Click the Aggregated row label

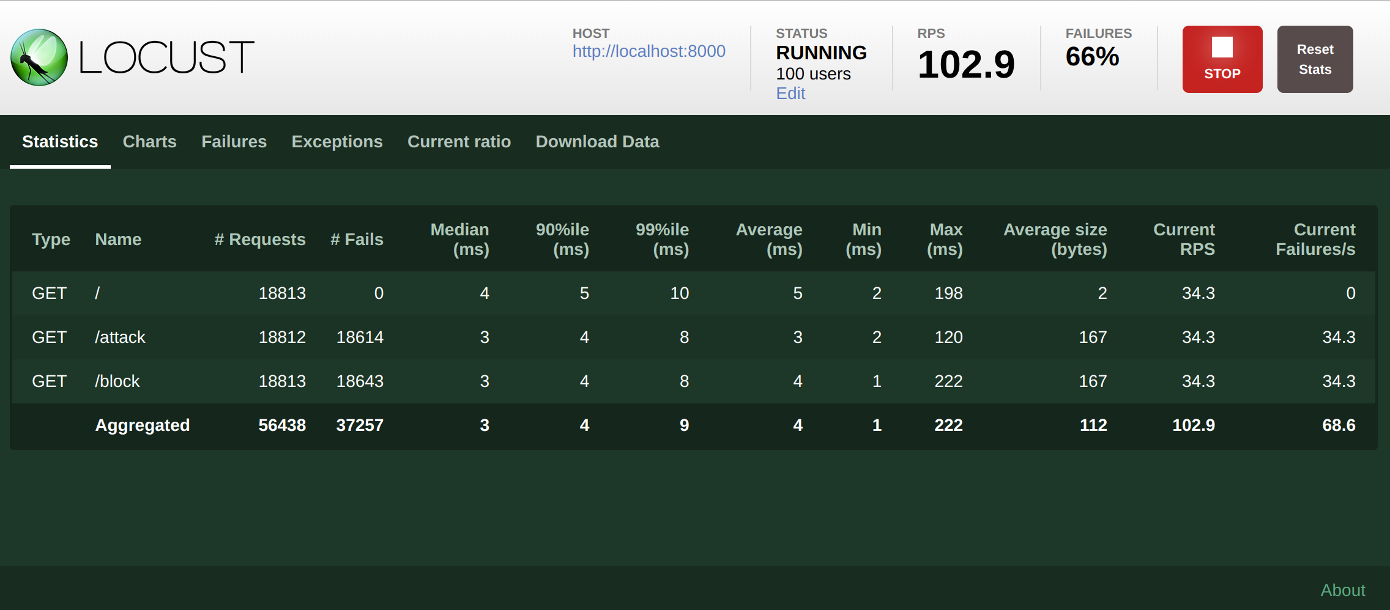143,425
